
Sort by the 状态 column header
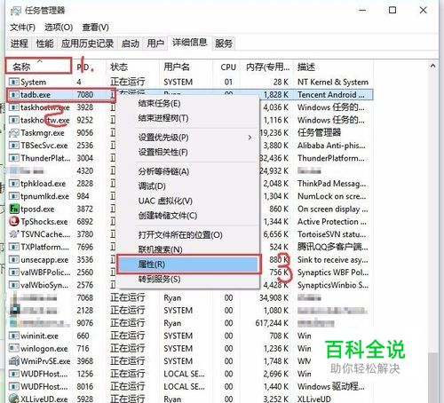[x=132, y=67]
